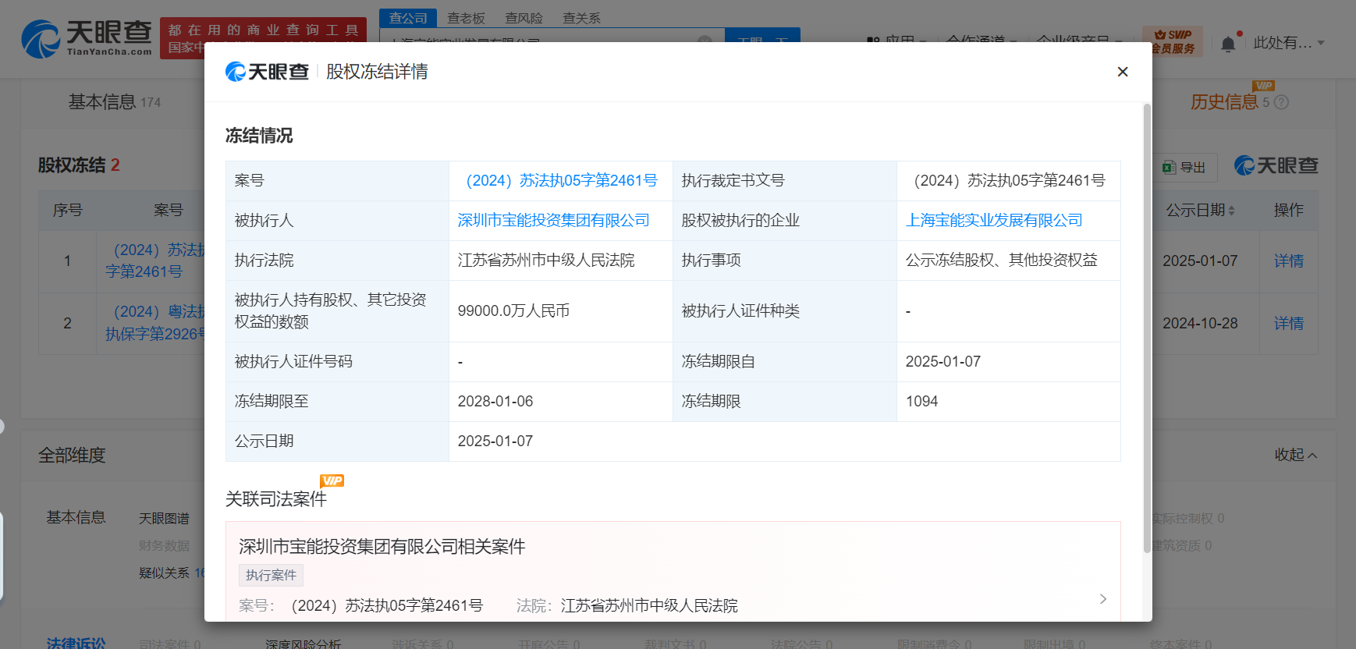The image size is (1356, 649).
Task: Open 详情 for row dated 2025-01-07
Action: point(1288,261)
